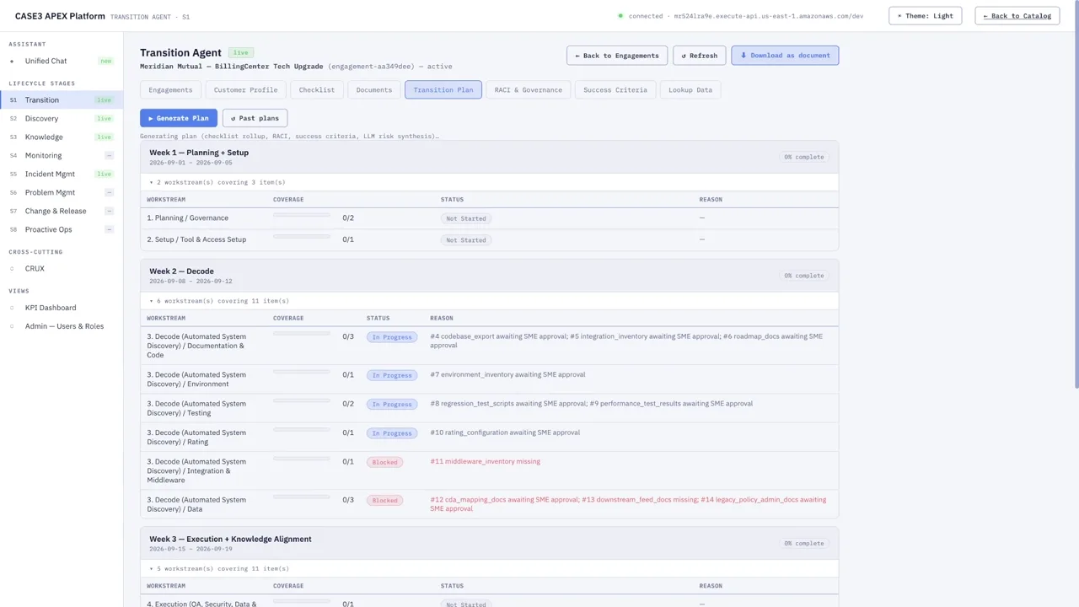Select the 1. Planning / Governance workstream
Viewport: 1079px width, 607px height.
[x=187, y=218]
